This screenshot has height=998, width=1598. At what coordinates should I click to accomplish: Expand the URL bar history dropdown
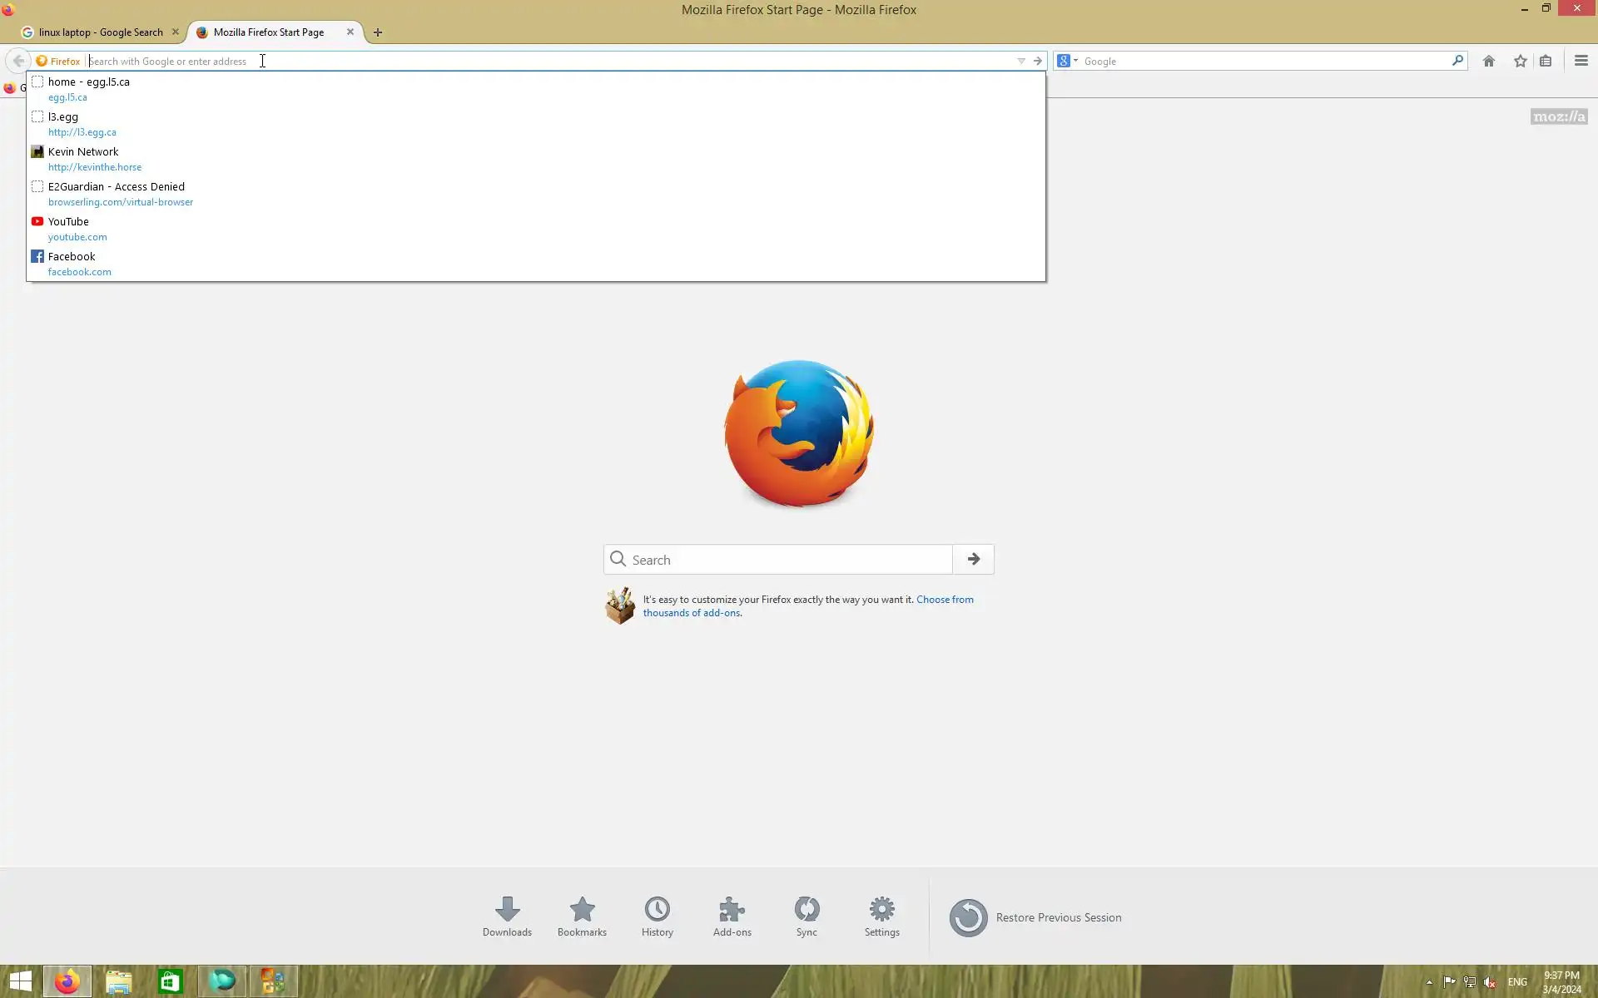pyautogui.click(x=1021, y=61)
